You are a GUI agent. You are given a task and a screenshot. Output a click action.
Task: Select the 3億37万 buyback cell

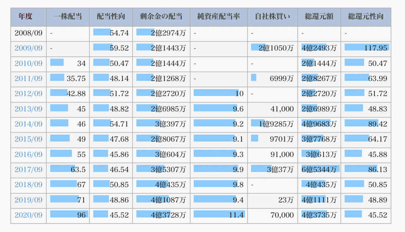[273, 170]
